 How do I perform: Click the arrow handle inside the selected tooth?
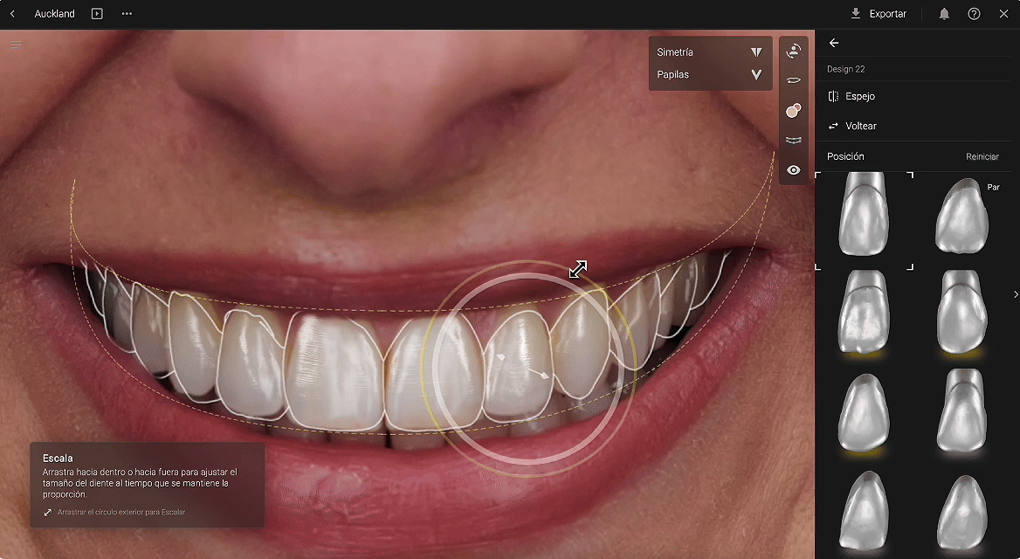[539, 374]
